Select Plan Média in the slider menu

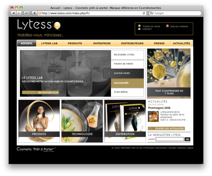tap(127, 92)
